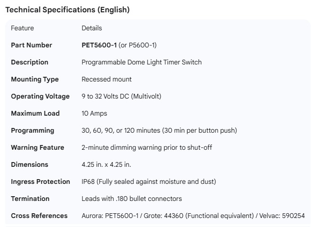Screen dimensions: 314x227
Task: Click the Details column header
Action: [x=91, y=28]
